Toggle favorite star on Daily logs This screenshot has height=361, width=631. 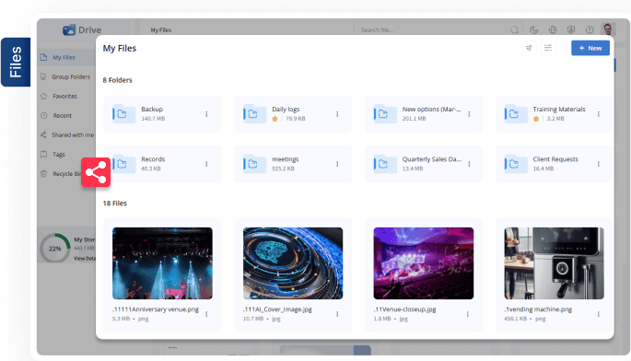click(275, 119)
